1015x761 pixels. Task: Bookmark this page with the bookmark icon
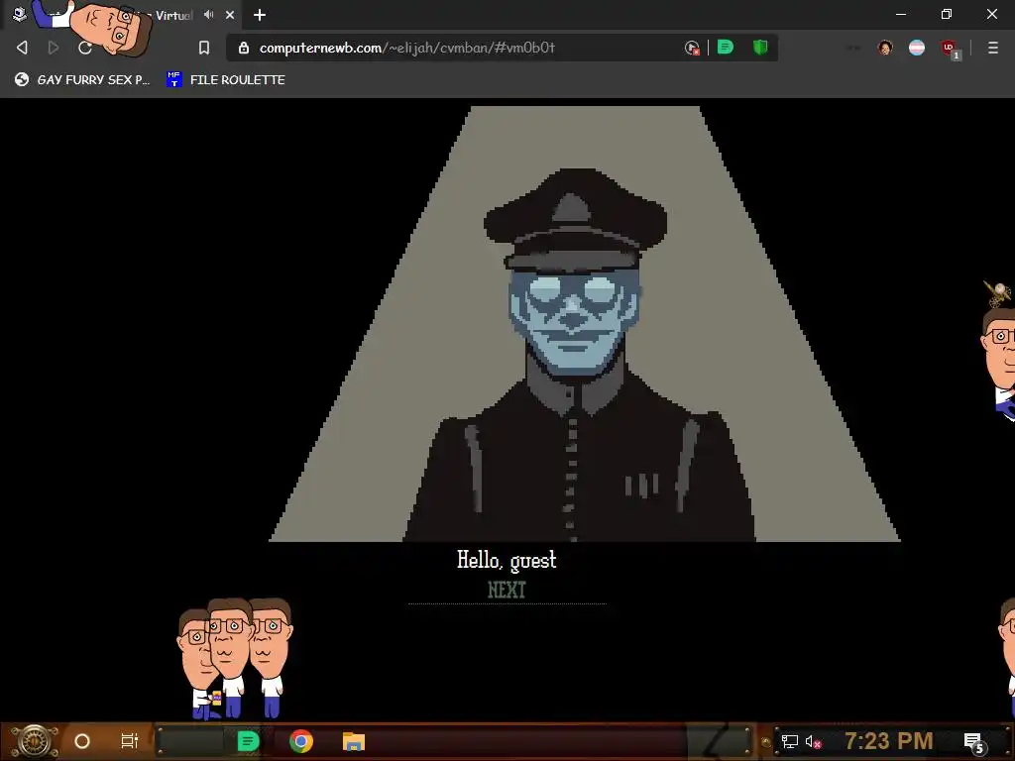coord(204,48)
